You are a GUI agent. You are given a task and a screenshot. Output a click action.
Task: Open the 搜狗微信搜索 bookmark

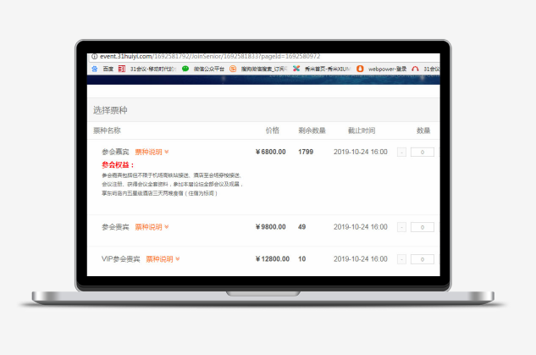point(258,69)
